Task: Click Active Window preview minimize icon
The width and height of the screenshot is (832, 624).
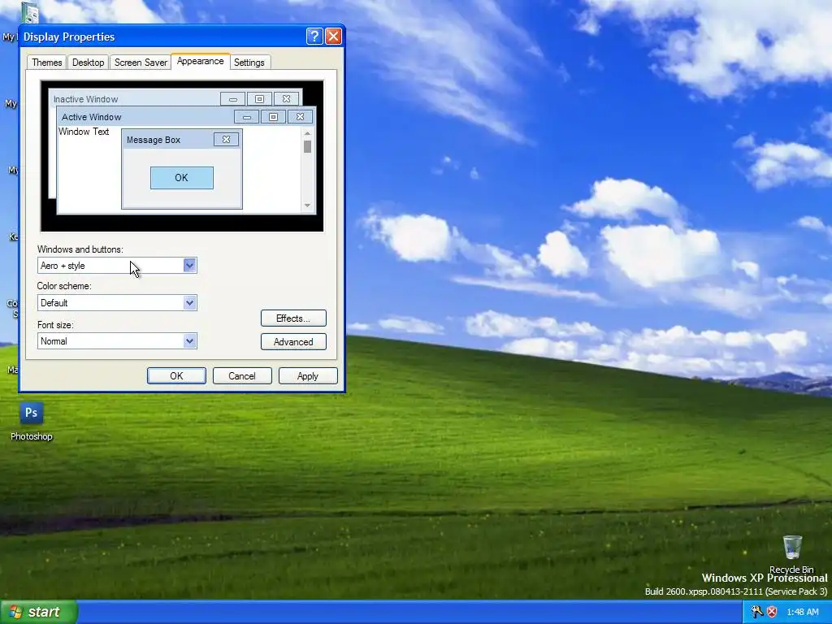Action: (x=247, y=117)
